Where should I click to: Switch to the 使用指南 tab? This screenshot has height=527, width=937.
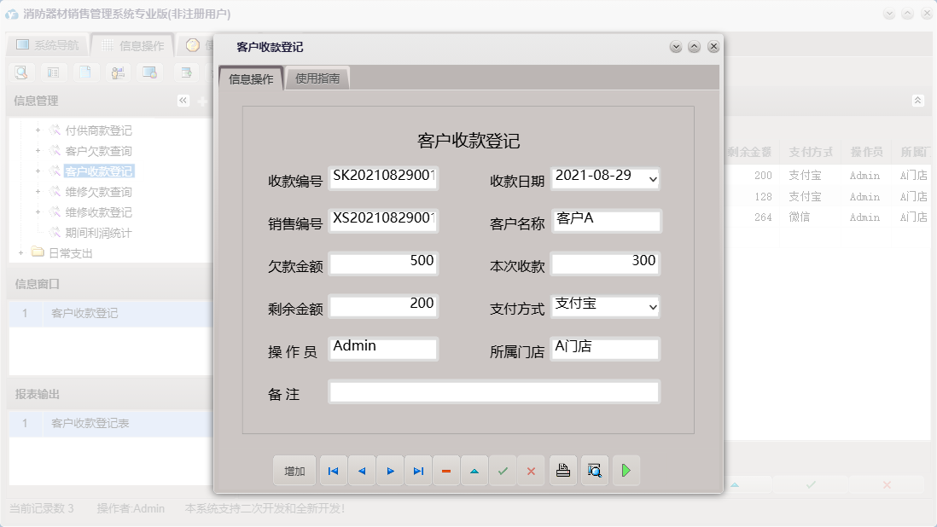318,77
